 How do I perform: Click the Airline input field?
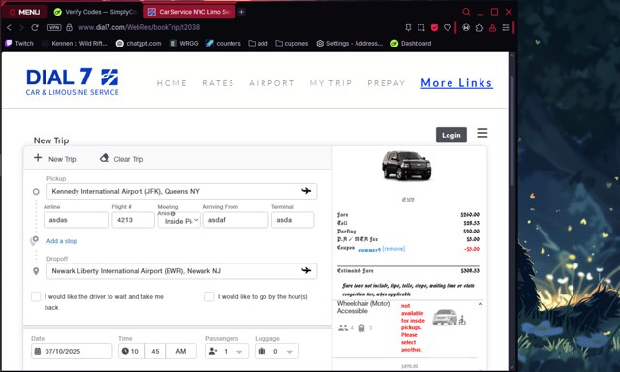[77, 220]
